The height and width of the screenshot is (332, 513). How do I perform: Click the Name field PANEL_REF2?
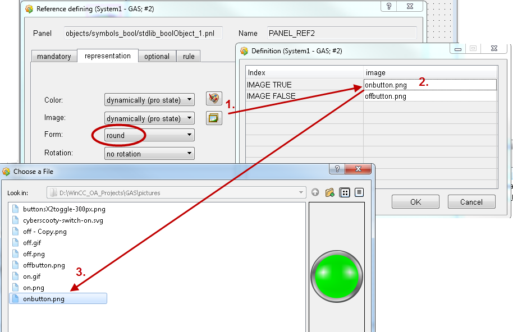pos(342,33)
